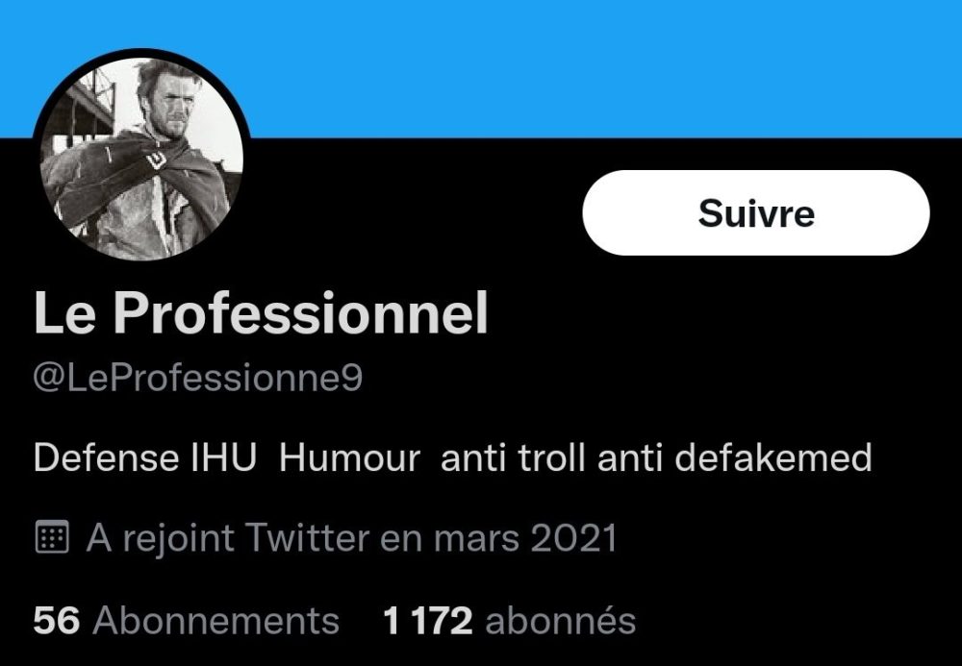Click the bio text starting Defense IHU
Image resolution: width=962 pixels, height=666 pixels.
[453, 457]
